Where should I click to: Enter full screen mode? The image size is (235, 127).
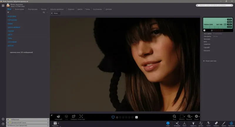81,117
